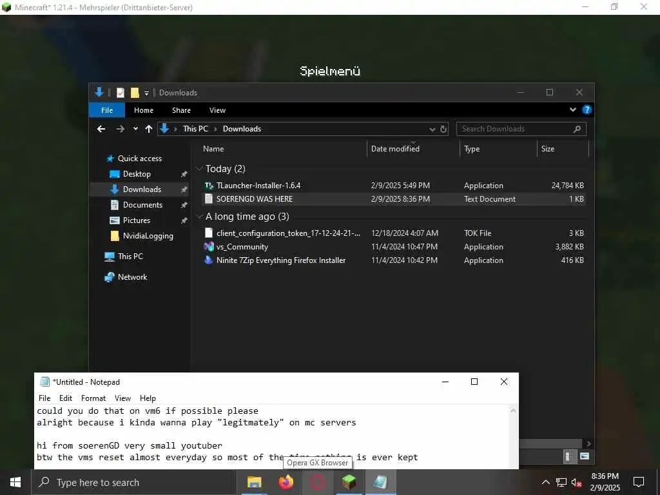Open the Explorer Home ribbon tab
The image size is (660, 495).
click(x=144, y=110)
